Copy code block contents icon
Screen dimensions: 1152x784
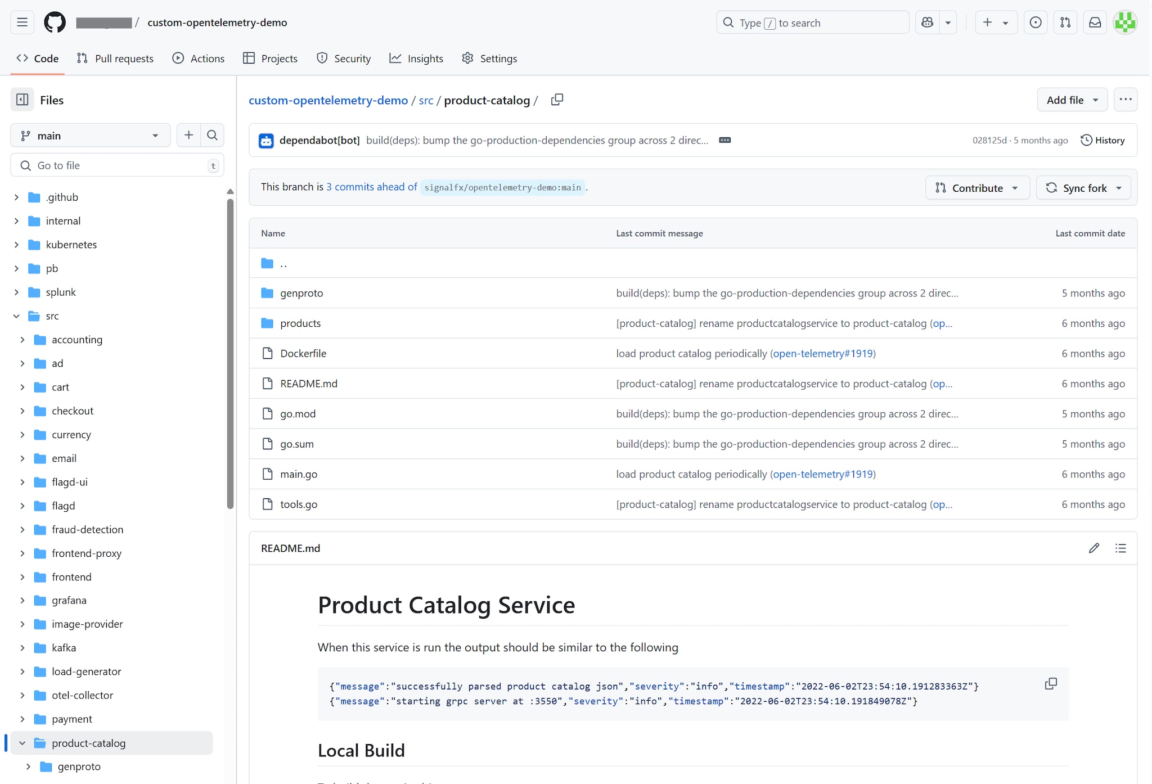(x=1051, y=684)
